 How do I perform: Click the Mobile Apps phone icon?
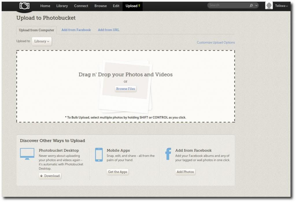(99, 155)
